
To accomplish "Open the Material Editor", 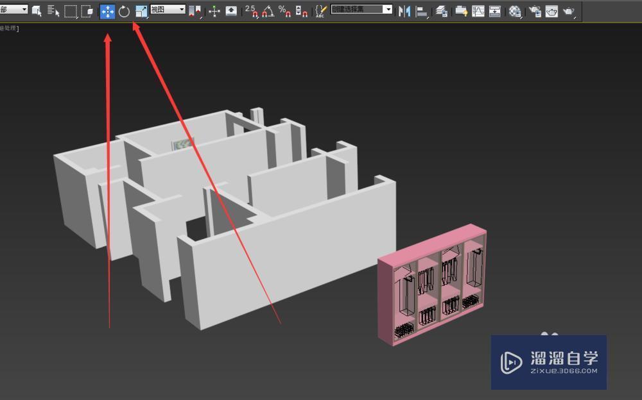I will pyautogui.click(x=515, y=11).
